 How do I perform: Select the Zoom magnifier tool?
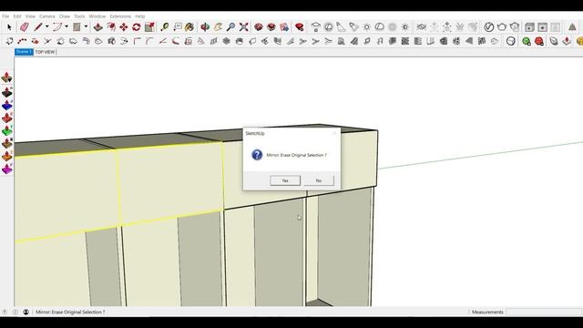230,26
